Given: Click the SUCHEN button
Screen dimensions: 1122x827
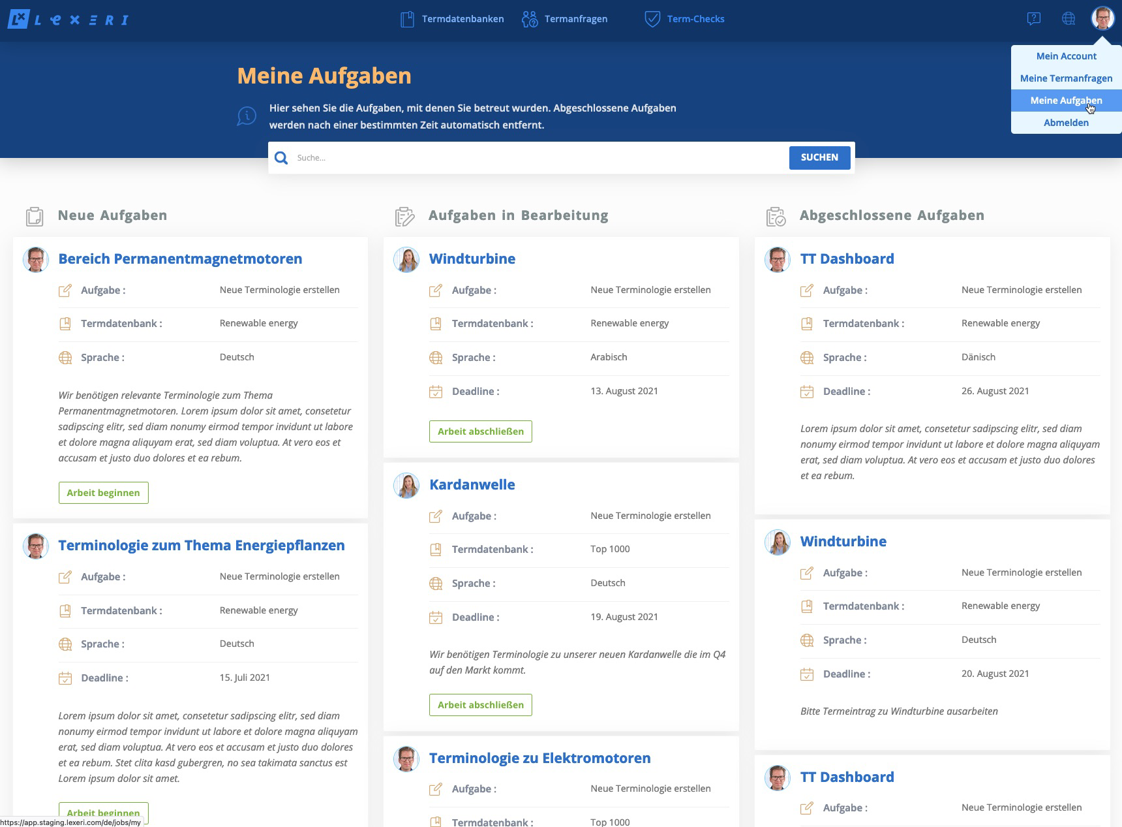Looking at the screenshot, I should pyautogui.click(x=819, y=157).
